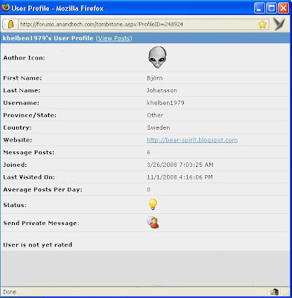This screenshot has width=292, height=298.
Task: Click the Message Posts value 6
Action: click(x=148, y=153)
